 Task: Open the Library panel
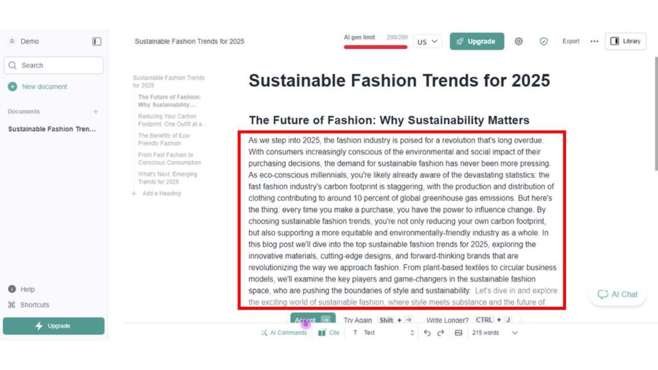[x=625, y=41]
